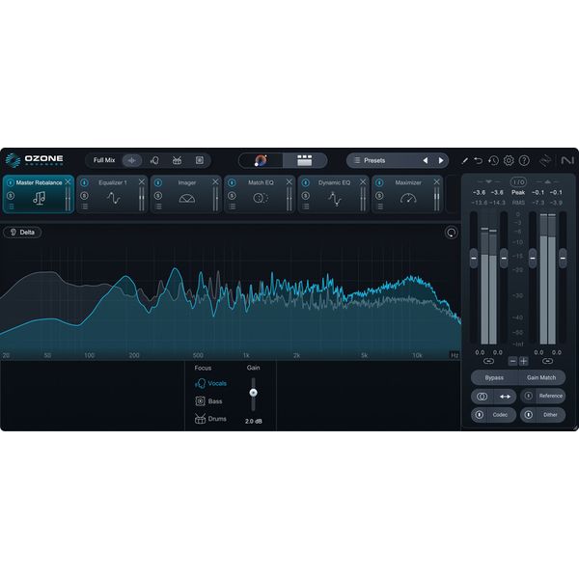Click the Dynamic EQ curve icon
The image size is (579, 579).
[x=334, y=198]
